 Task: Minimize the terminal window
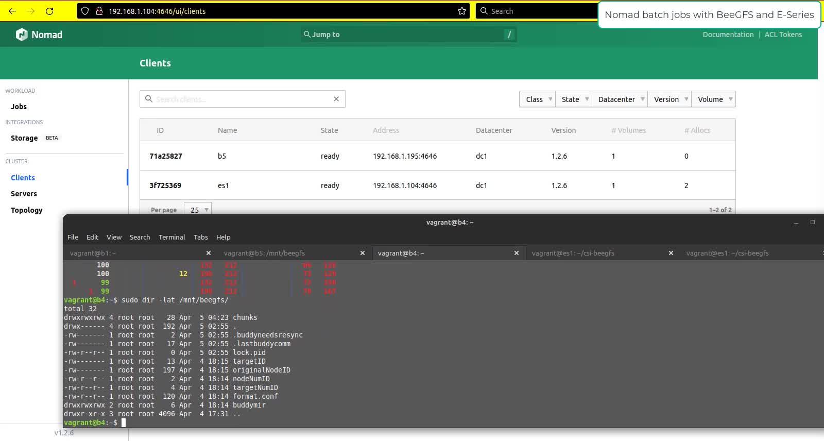click(796, 223)
